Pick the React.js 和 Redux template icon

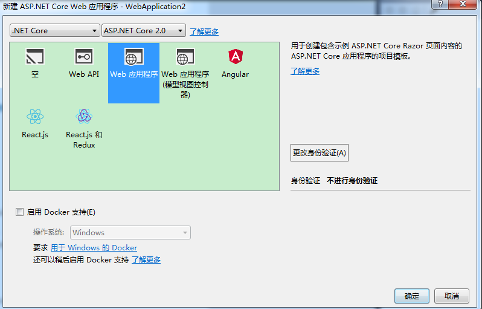(84, 116)
